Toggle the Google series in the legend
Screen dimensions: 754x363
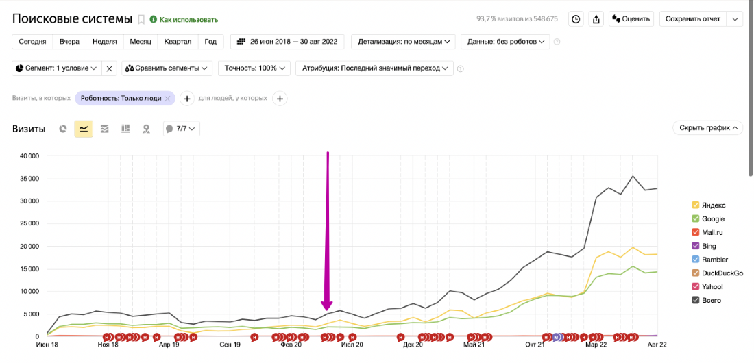(713, 219)
